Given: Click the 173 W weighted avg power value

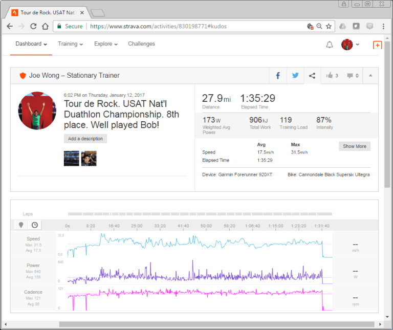Looking at the screenshot, I should point(211,120).
